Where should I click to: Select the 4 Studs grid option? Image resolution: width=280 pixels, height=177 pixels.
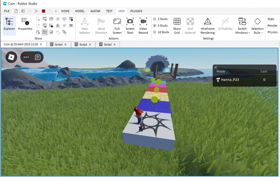click(x=155, y=25)
